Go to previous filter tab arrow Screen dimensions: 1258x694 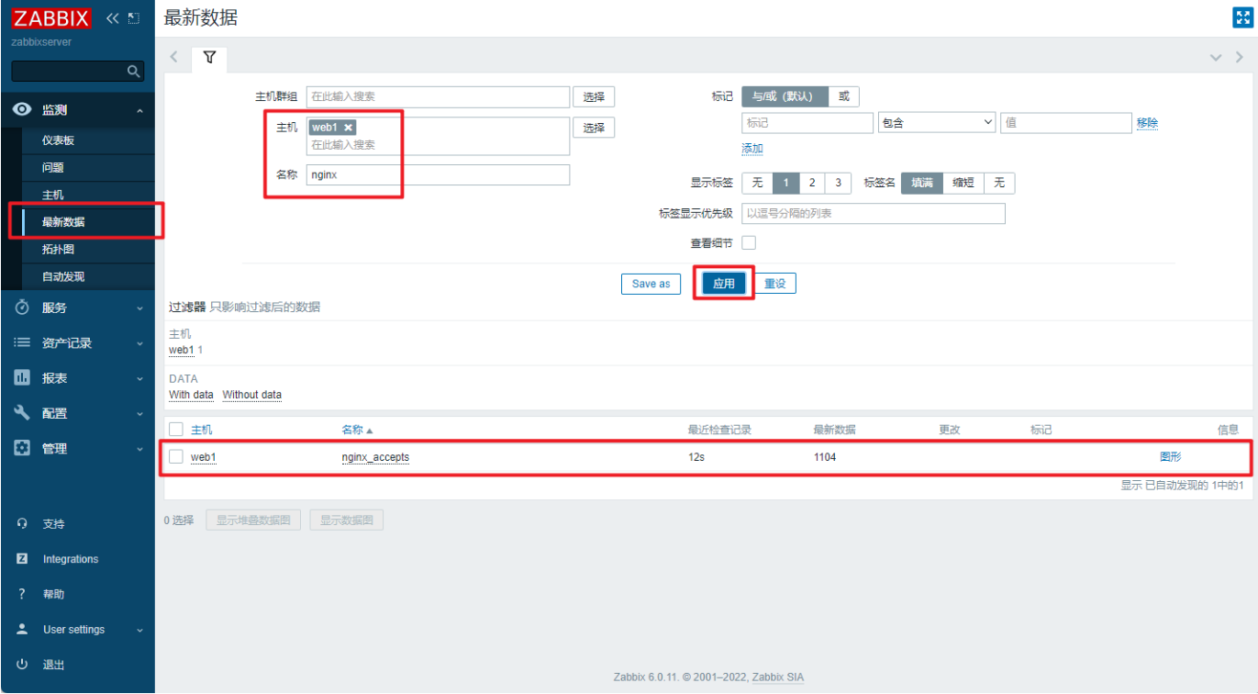click(x=174, y=58)
